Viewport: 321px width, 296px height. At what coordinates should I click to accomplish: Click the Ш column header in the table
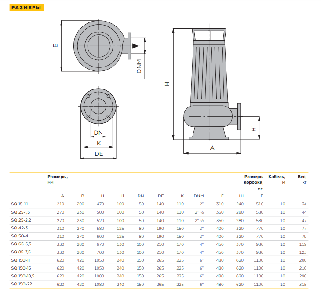(x=241, y=196)
